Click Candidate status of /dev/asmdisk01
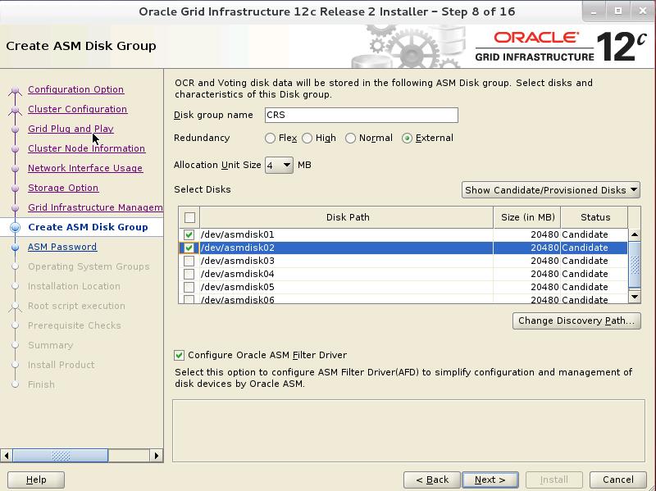 [585, 234]
